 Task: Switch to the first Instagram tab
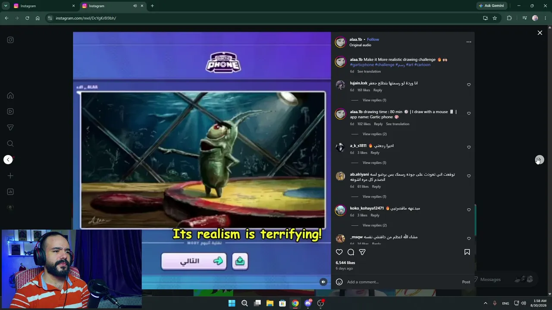42,6
